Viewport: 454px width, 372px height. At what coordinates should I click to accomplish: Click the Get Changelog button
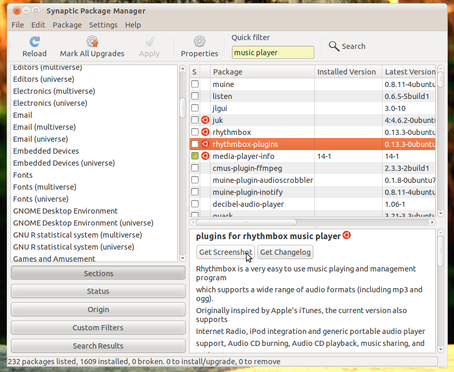(x=285, y=252)
